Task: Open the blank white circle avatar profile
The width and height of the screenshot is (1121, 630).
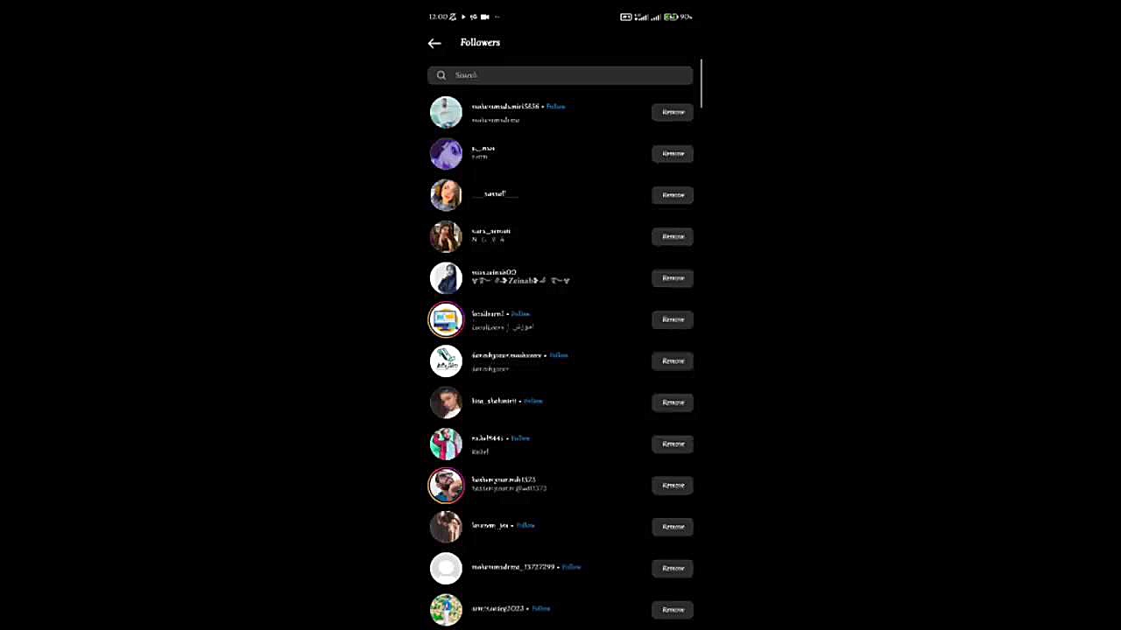Action: pyautogui.click(x=446, y=568)
